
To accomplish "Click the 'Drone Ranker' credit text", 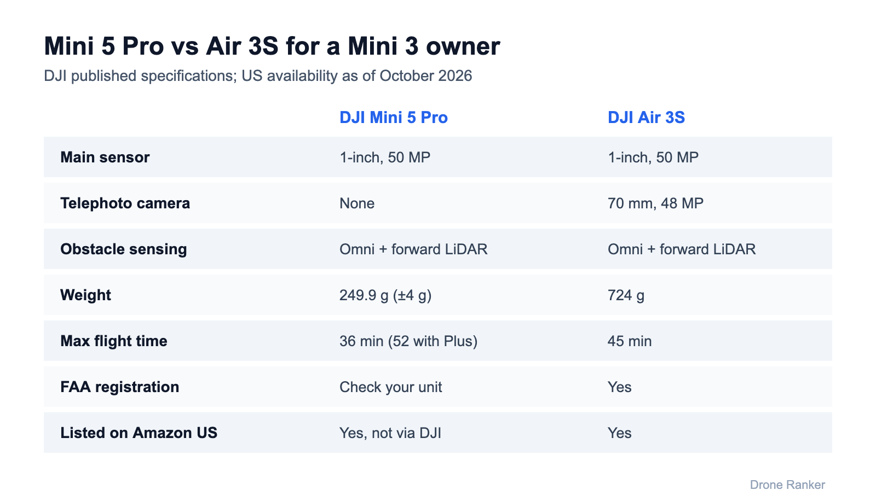I will point(787,485).
